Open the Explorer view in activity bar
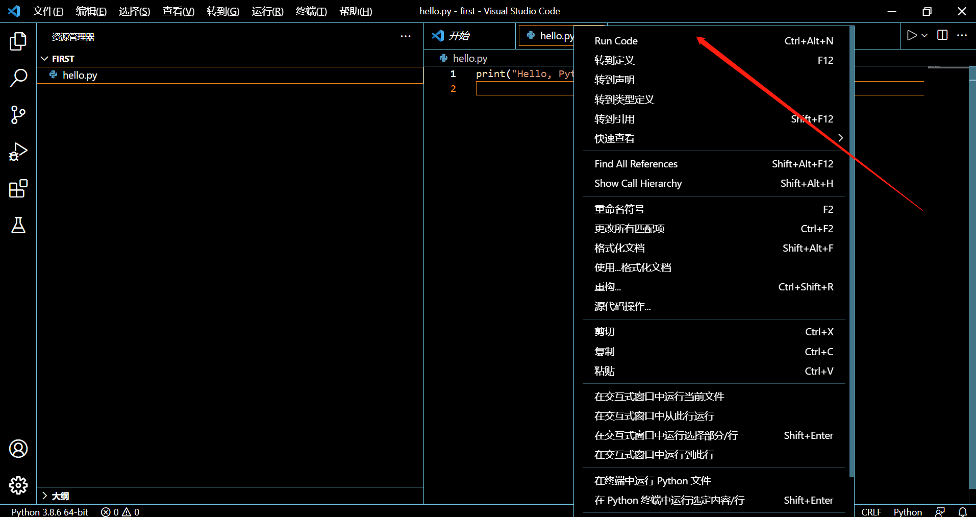The width and height of the screenshot is (976, 517). point(18,41)
